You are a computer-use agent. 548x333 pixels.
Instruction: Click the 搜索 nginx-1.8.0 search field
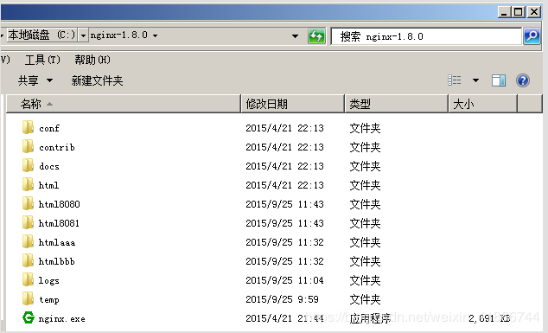426,36
